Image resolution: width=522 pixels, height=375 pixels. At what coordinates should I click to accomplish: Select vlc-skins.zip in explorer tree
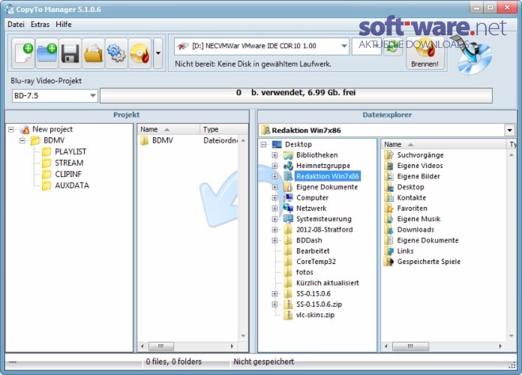[315, 315]
